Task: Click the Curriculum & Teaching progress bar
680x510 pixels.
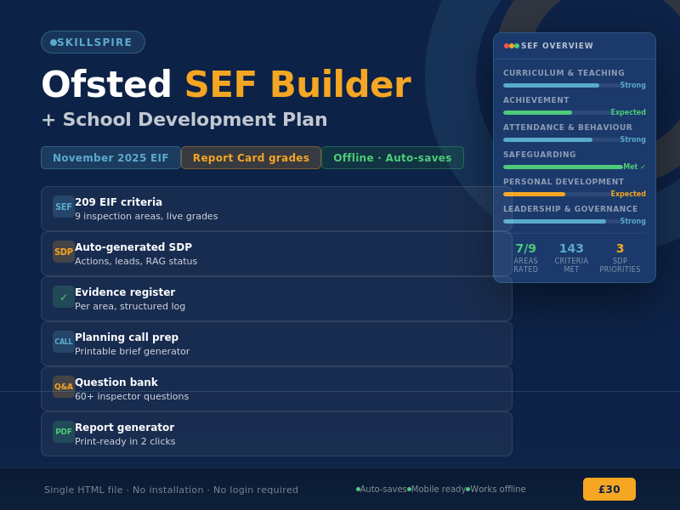Action: 560,85
